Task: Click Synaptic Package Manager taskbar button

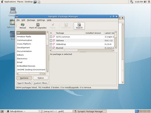Action: click(x=90, y=111)
